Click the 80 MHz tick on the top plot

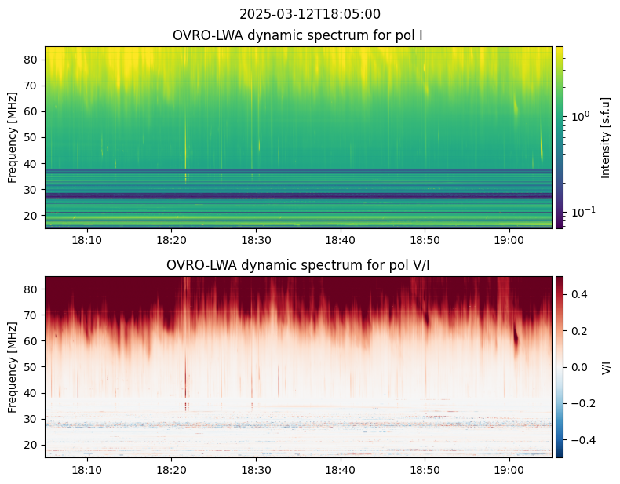tap(31, 60)
